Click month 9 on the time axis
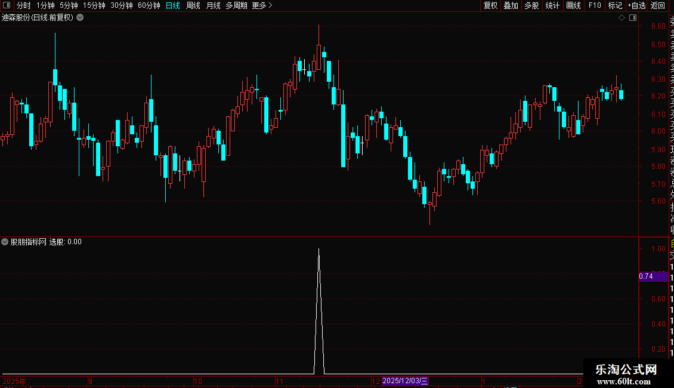 (x=90, y=381)
